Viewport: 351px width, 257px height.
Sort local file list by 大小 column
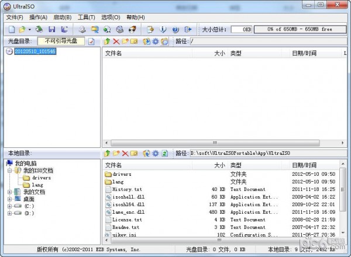pyautogui.click(x=210, y=165)
